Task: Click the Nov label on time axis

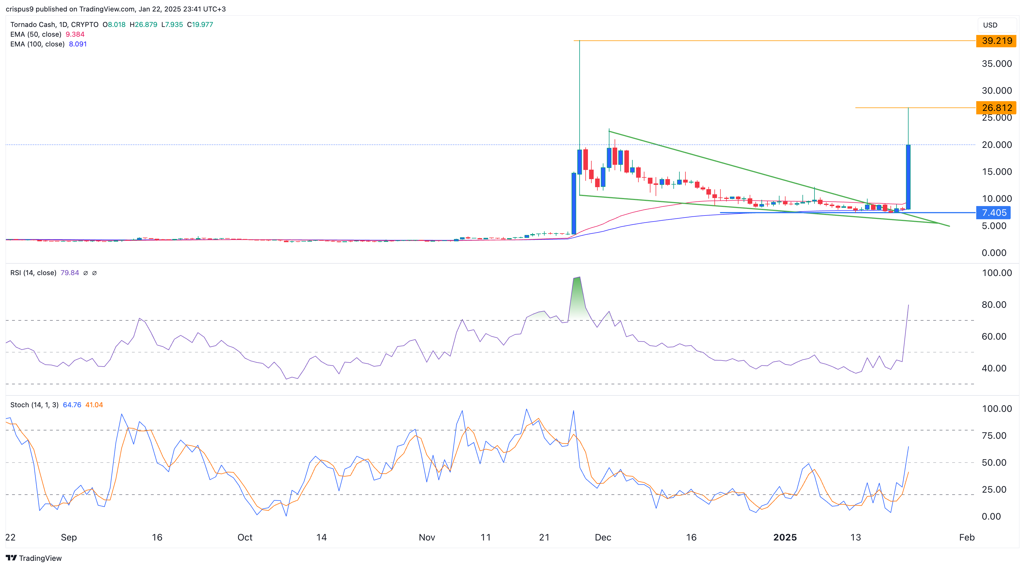Action: (427, 537)
